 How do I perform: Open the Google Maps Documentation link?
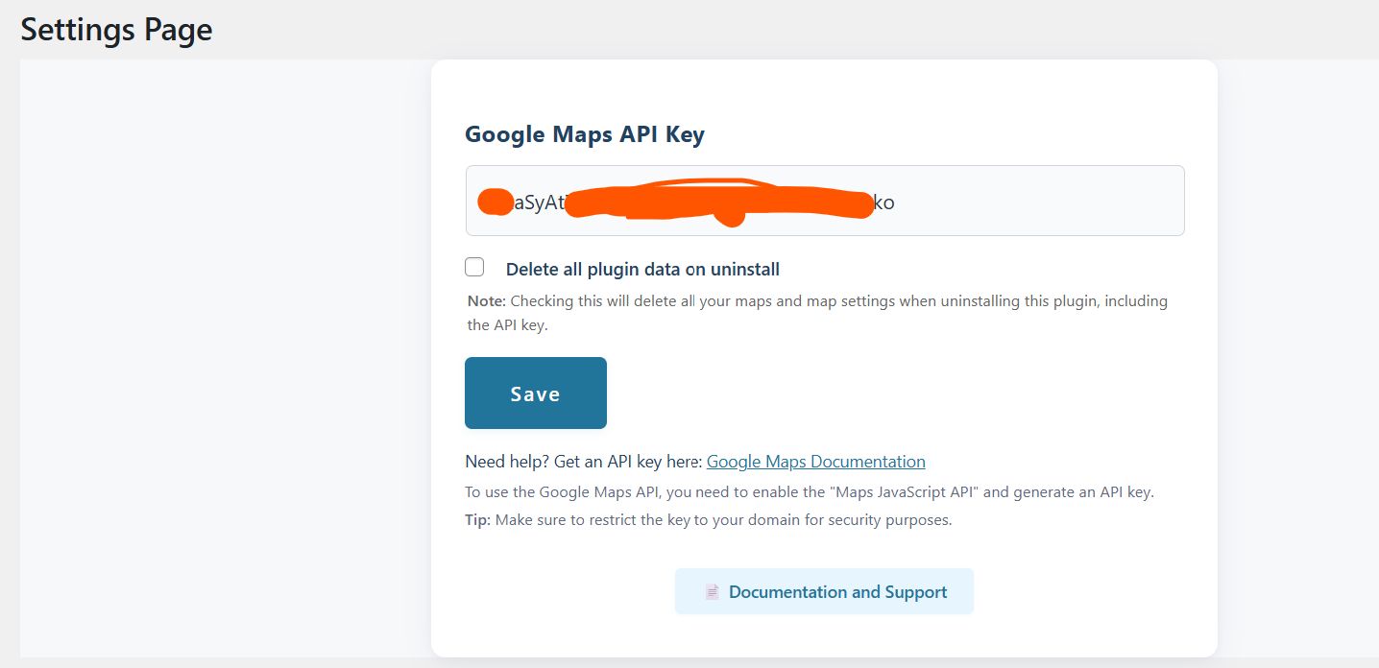pos(815,462)
